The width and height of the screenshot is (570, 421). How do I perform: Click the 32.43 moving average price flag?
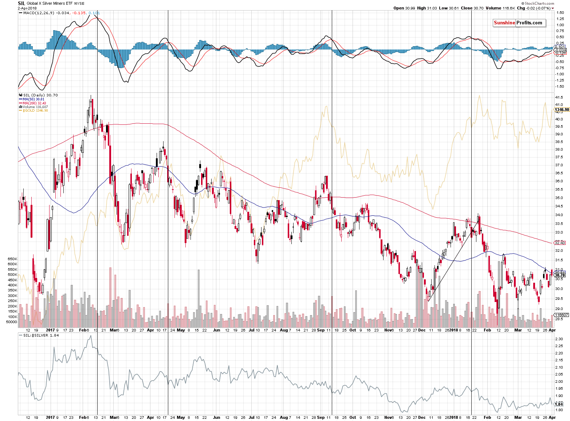[x=559, y=243]
